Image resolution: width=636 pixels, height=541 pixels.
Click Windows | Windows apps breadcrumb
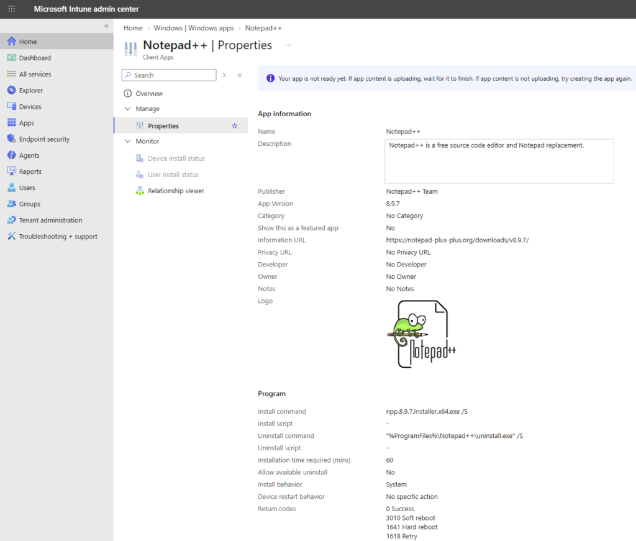[x=194, y=28]
